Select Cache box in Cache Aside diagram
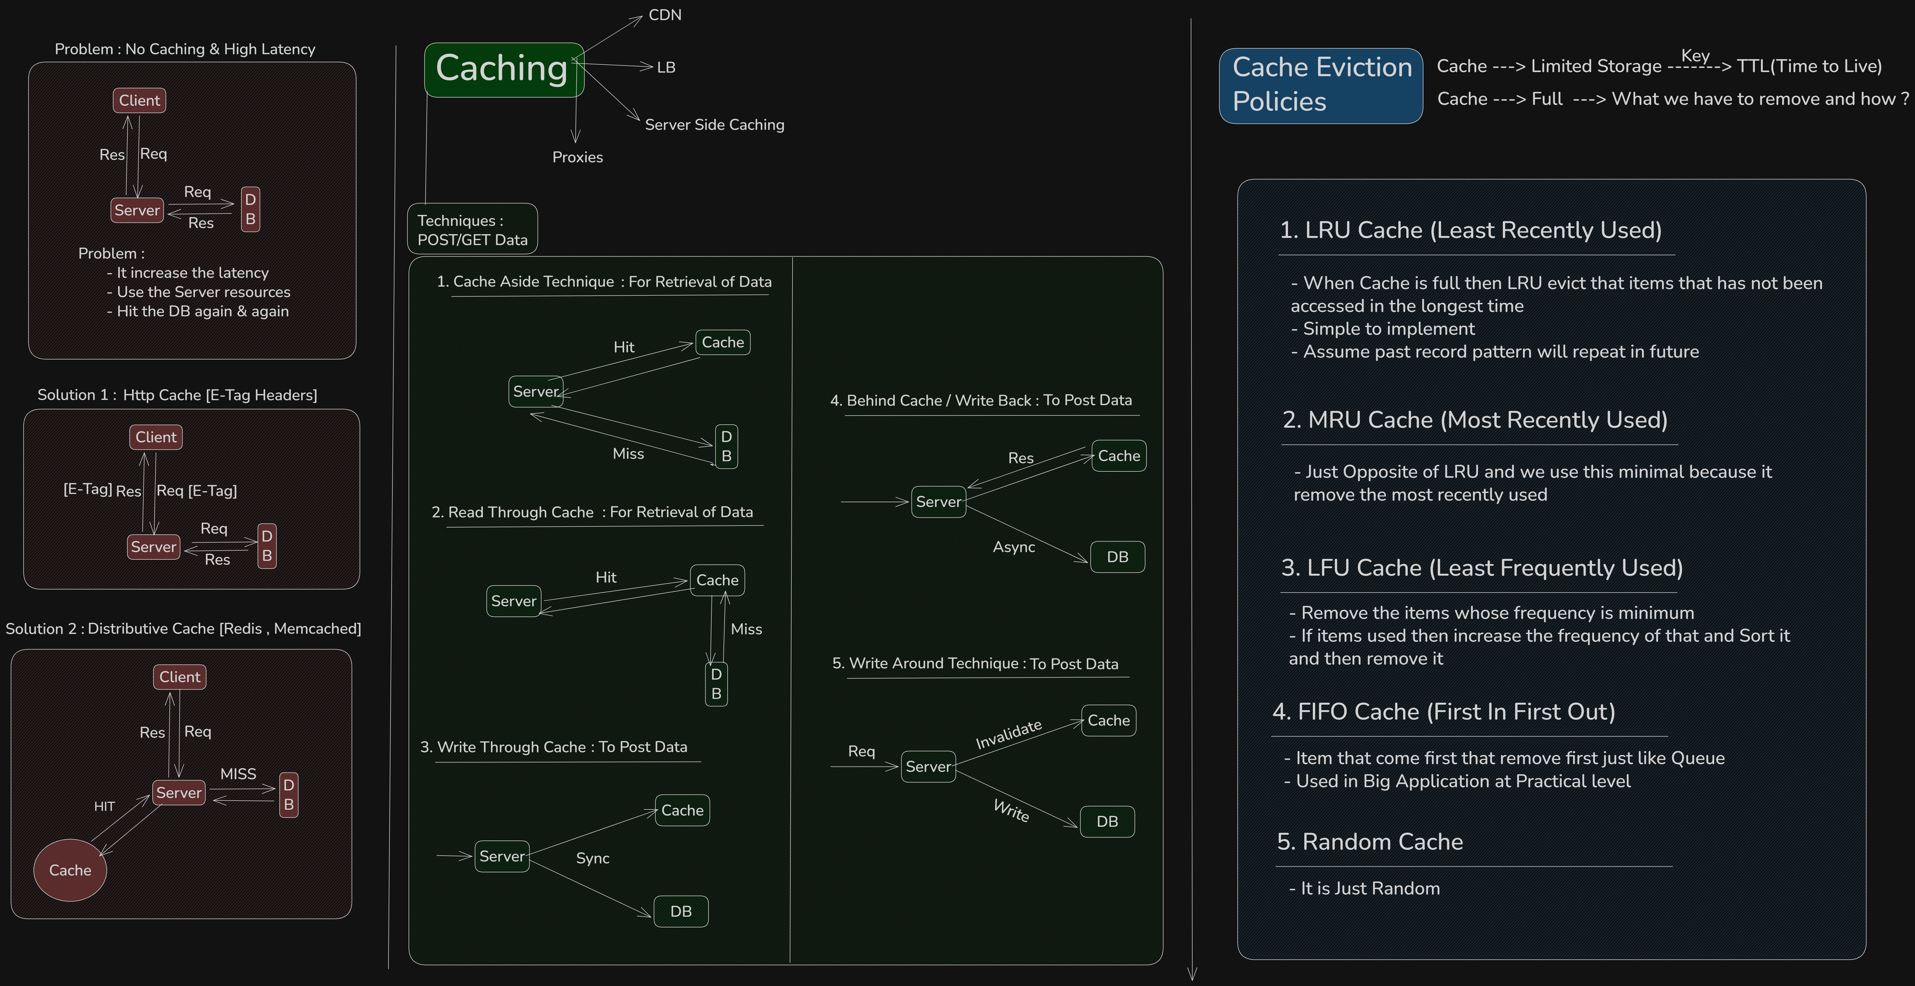1915x986 pixels. [723, 342]
